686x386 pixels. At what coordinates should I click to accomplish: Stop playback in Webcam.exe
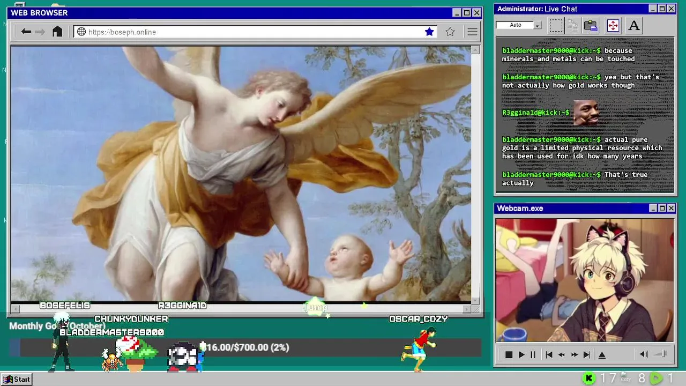(509, 355)
